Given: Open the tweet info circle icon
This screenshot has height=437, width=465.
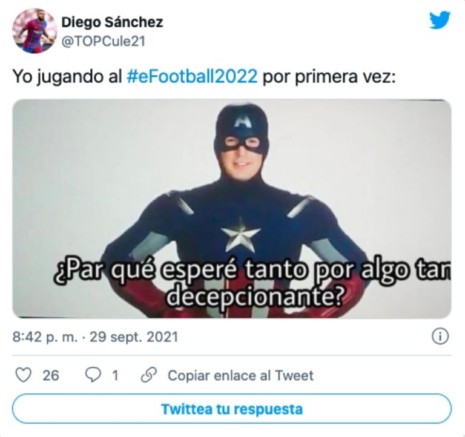Looking at the screenshot, I should tap(440, 337).
